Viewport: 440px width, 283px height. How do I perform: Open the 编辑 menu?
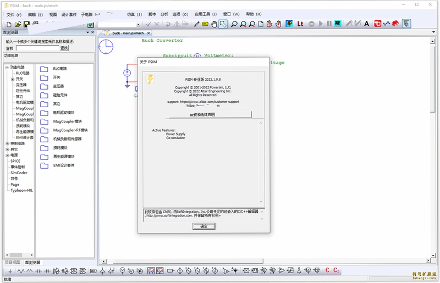pos(35,15)
